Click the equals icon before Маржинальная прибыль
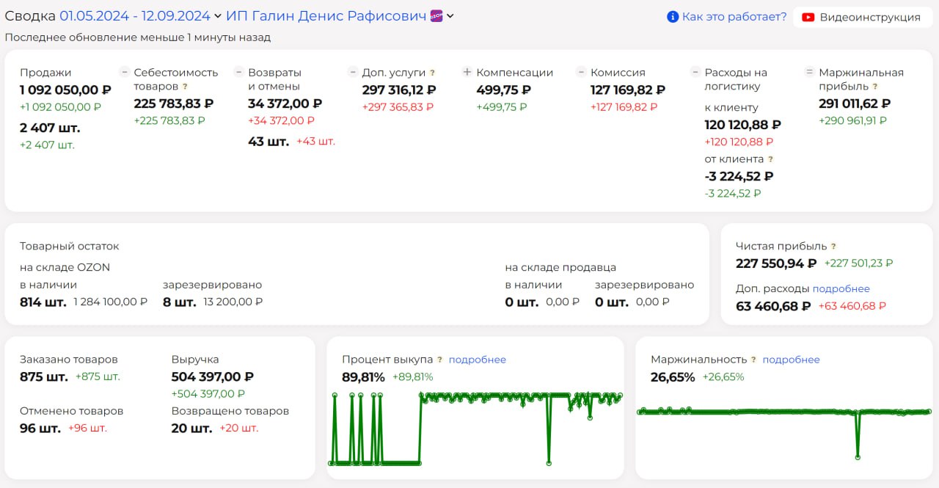939x488 pixels. click(809, 72)
